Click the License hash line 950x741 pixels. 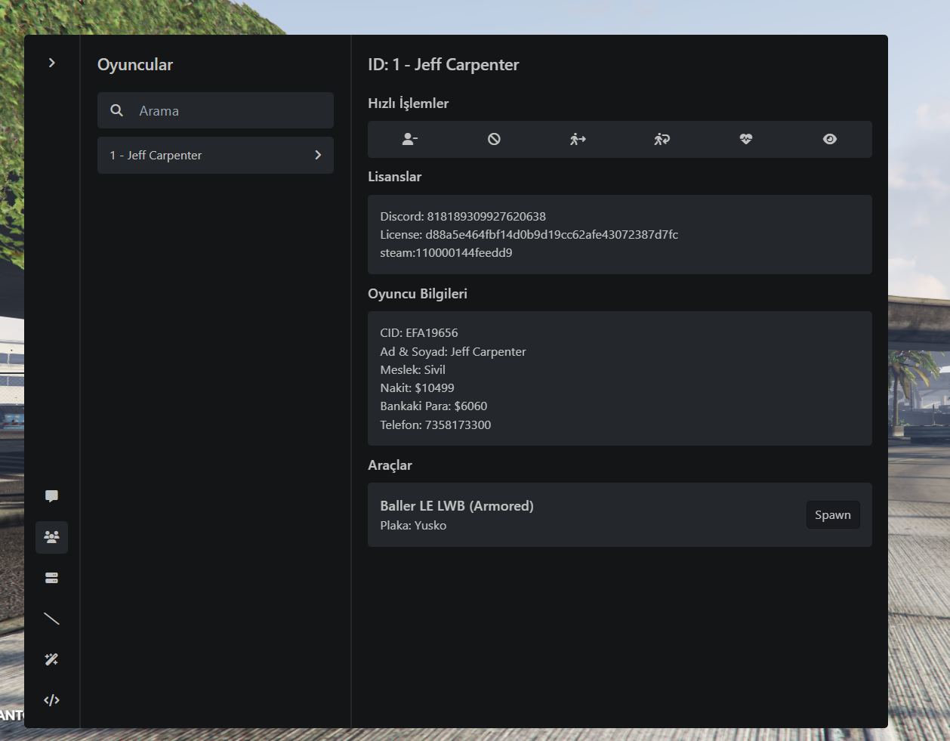529,234
